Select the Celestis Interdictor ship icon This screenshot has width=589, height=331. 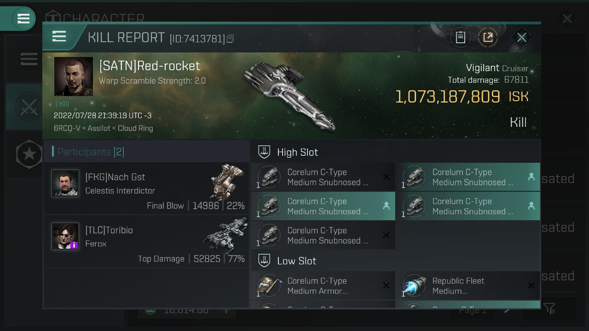click(227, 181)
